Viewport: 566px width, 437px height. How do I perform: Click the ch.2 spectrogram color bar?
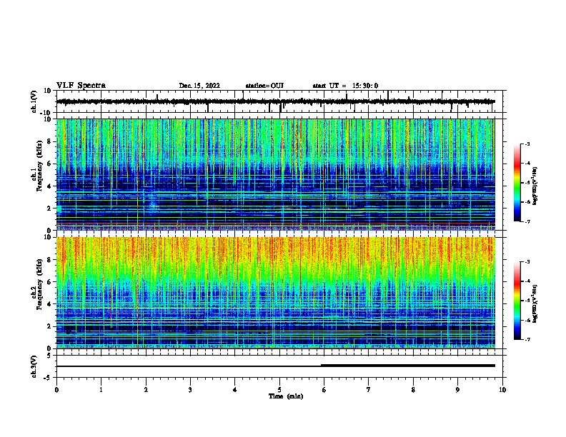[517, 301]
